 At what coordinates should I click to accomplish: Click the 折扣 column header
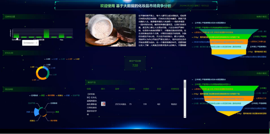tap(159, 89)
